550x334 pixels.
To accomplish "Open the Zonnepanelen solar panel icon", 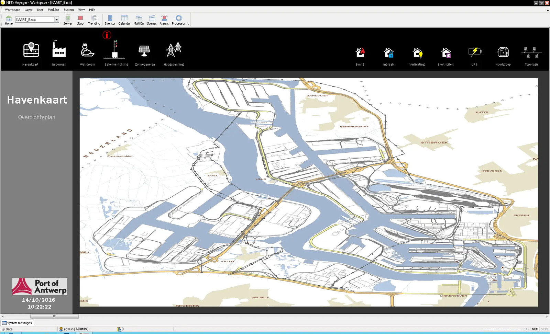I will 144,50.
